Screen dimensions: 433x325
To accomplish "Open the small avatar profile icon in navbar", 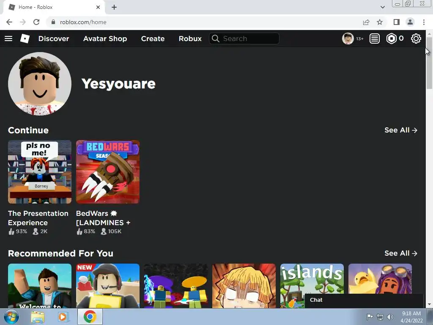I will tap(348, 39).
